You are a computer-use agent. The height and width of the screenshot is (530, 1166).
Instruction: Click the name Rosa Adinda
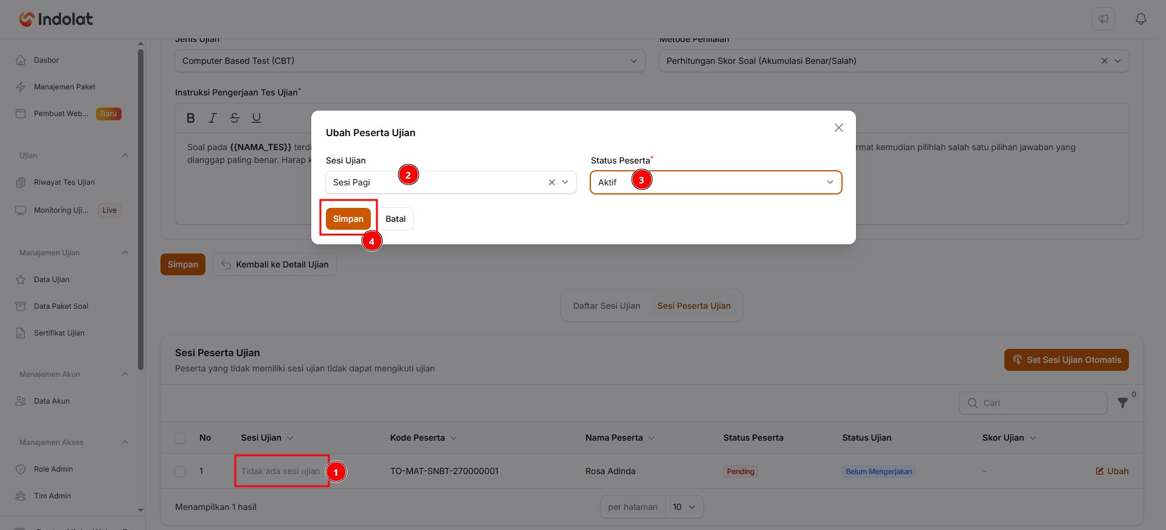coord(610,471)
